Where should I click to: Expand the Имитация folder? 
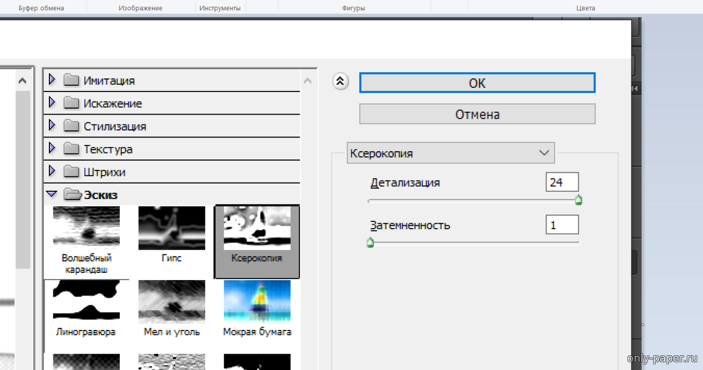53,80
